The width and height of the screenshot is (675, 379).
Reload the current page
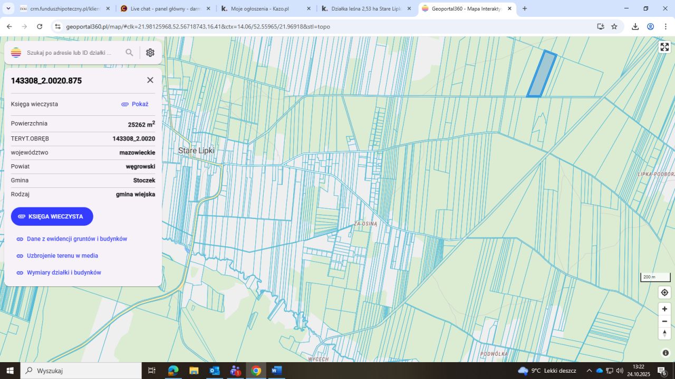point(40,26)
